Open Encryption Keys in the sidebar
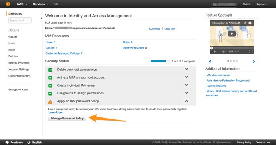The height and width of the screenshot is (145, 276). [18, 90]
